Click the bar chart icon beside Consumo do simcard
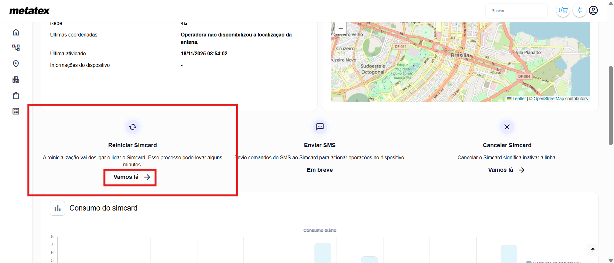 click(58, 208)
